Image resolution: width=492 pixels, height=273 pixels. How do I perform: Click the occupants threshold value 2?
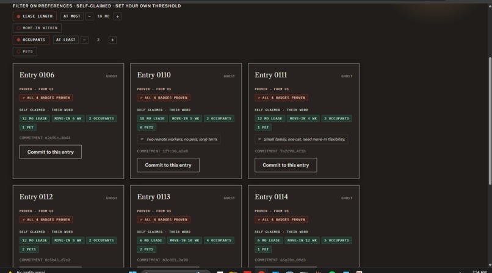(98, 40)
